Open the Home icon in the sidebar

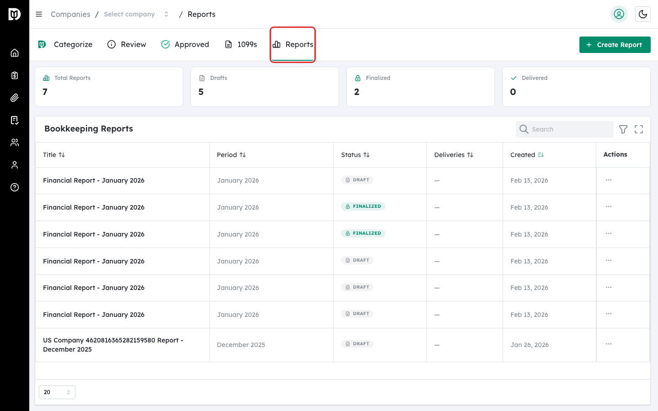tap(15, 53)
